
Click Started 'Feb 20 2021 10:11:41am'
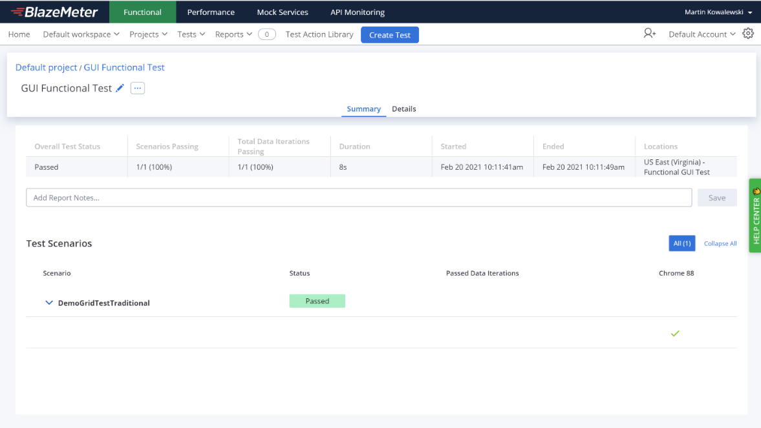point(482,167)
